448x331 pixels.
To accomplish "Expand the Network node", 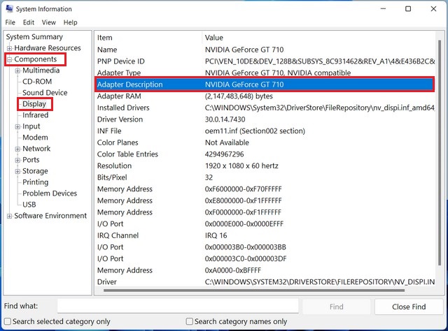I will [x=17, y=149].
